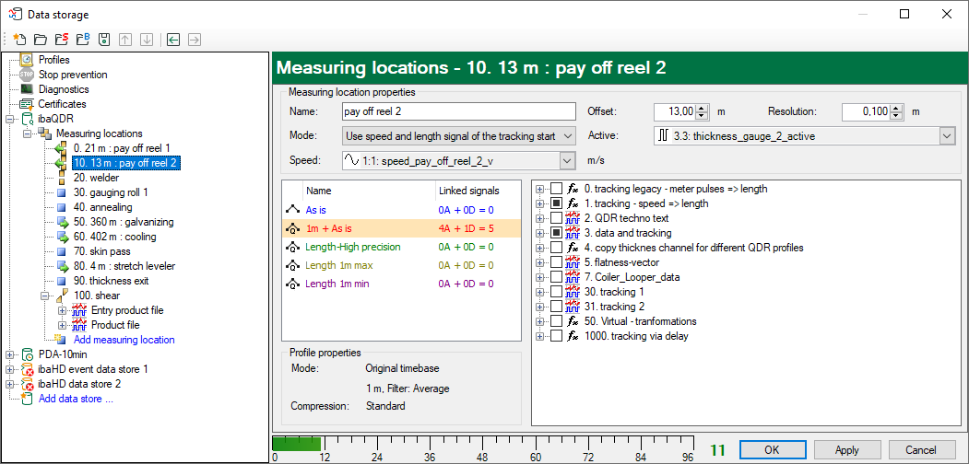Click the Name input field
The height and width of the screenshot is (464, 969).
[x=458, y=111]
